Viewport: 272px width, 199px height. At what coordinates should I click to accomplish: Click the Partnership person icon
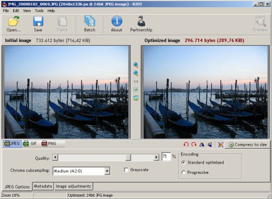tap(141, 21)
